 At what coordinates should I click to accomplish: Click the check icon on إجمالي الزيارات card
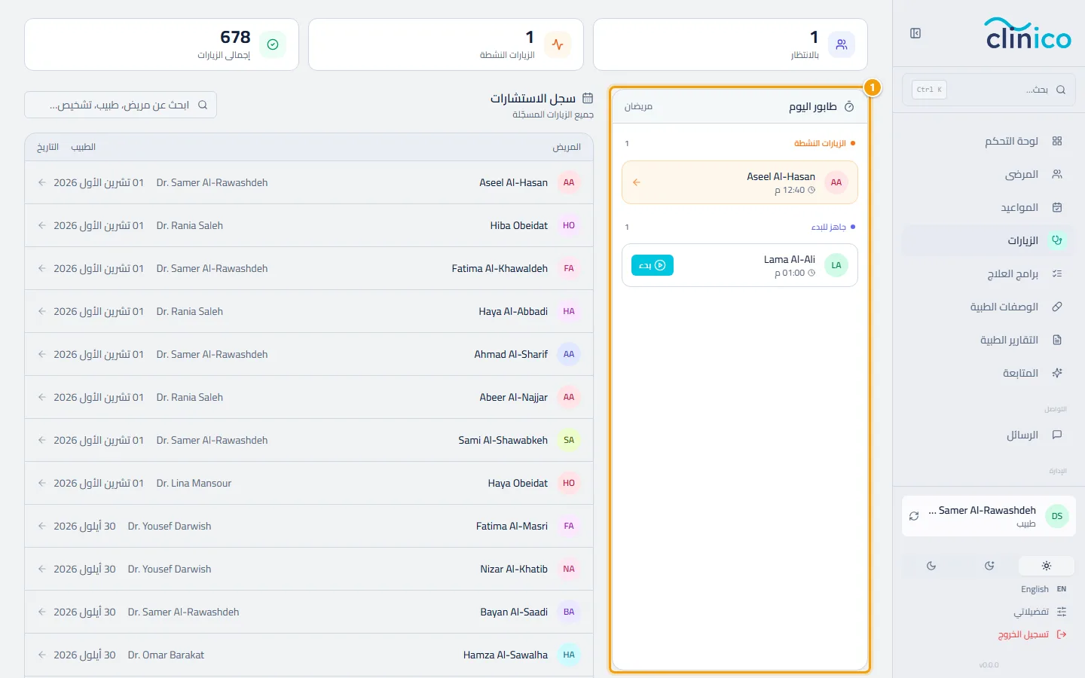click(273, 44)
